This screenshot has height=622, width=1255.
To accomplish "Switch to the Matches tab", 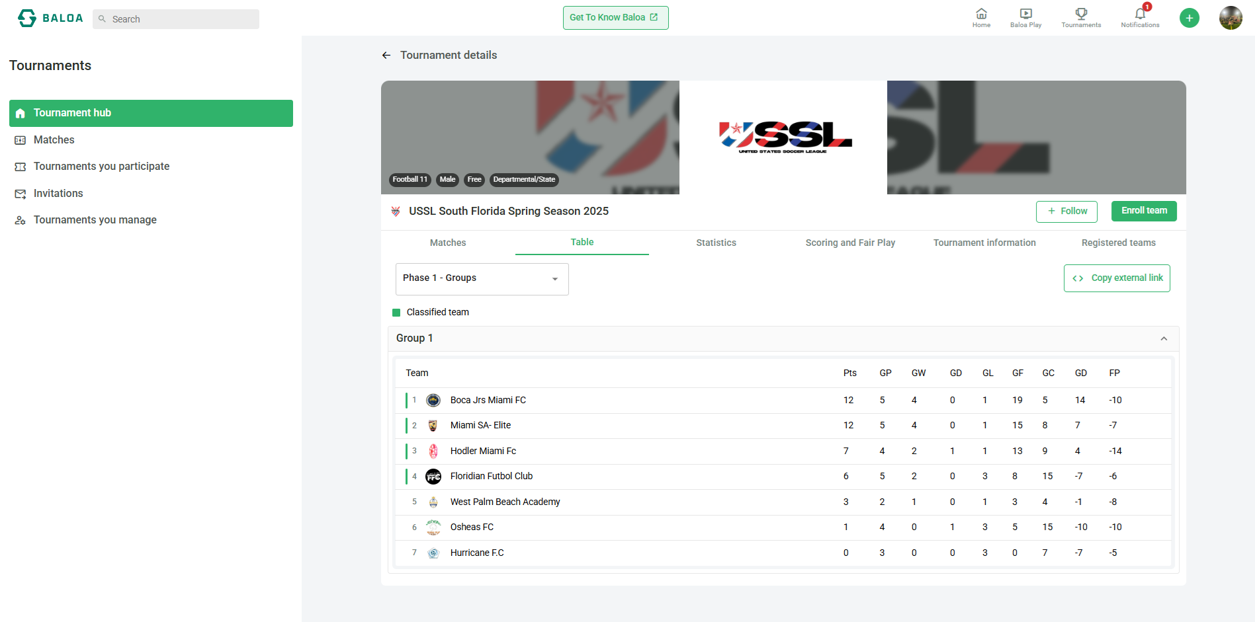I will (x=448, y=243).
